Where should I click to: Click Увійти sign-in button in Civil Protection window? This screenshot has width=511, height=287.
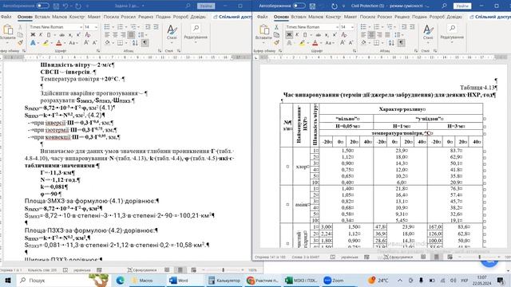click(462, 6)
